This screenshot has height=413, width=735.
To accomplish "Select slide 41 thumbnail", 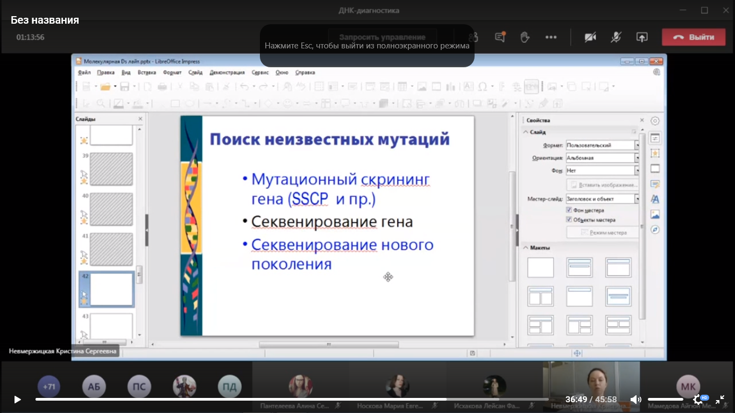I will pyautogui.click(x=111, y=249).
